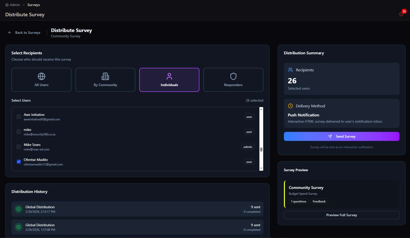The image size is (410, 238).
Task: Click the 26 selected count text
Action: tap(254, 100)
